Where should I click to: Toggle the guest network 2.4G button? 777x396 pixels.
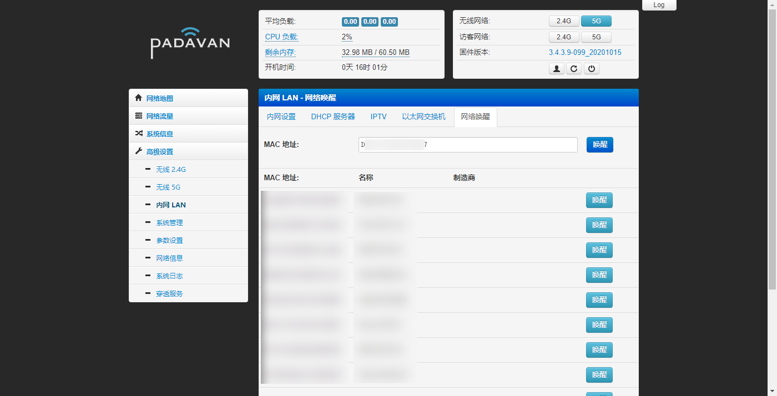[564, 37]
